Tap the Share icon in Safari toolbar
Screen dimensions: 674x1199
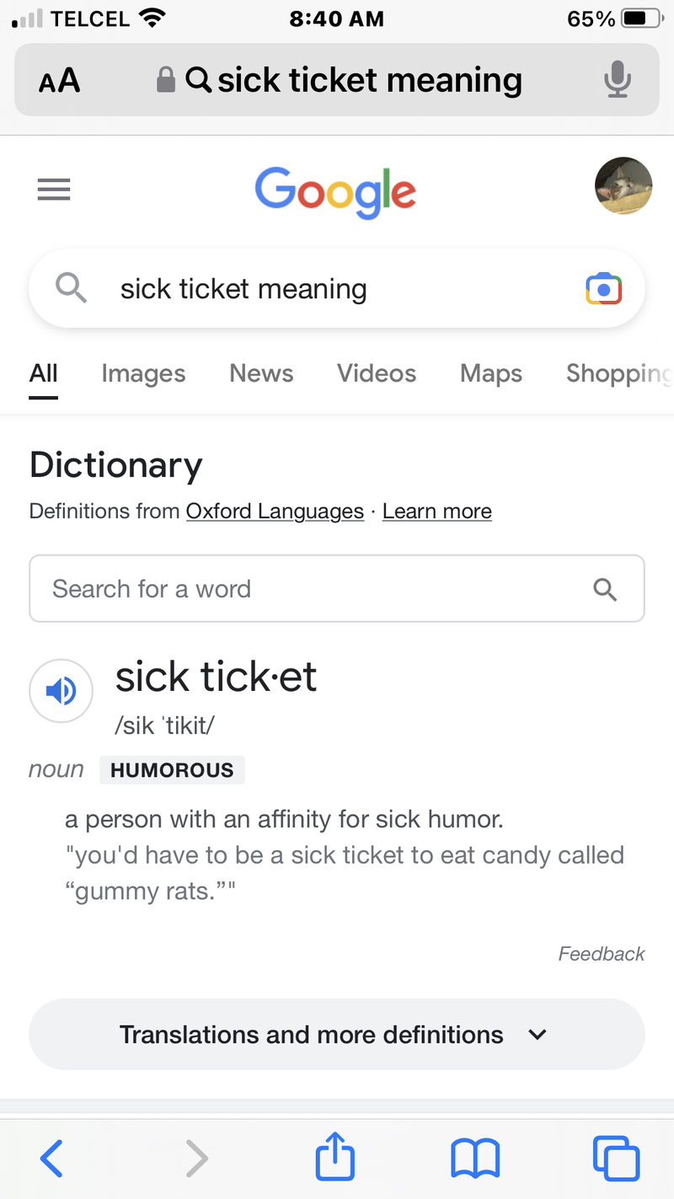pyautogui.click(x=334, y=1156)
